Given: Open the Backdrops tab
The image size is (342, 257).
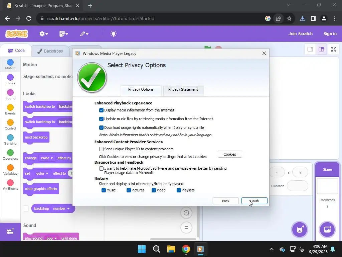Looking at the screenshot, I should (x=50, y=51).
